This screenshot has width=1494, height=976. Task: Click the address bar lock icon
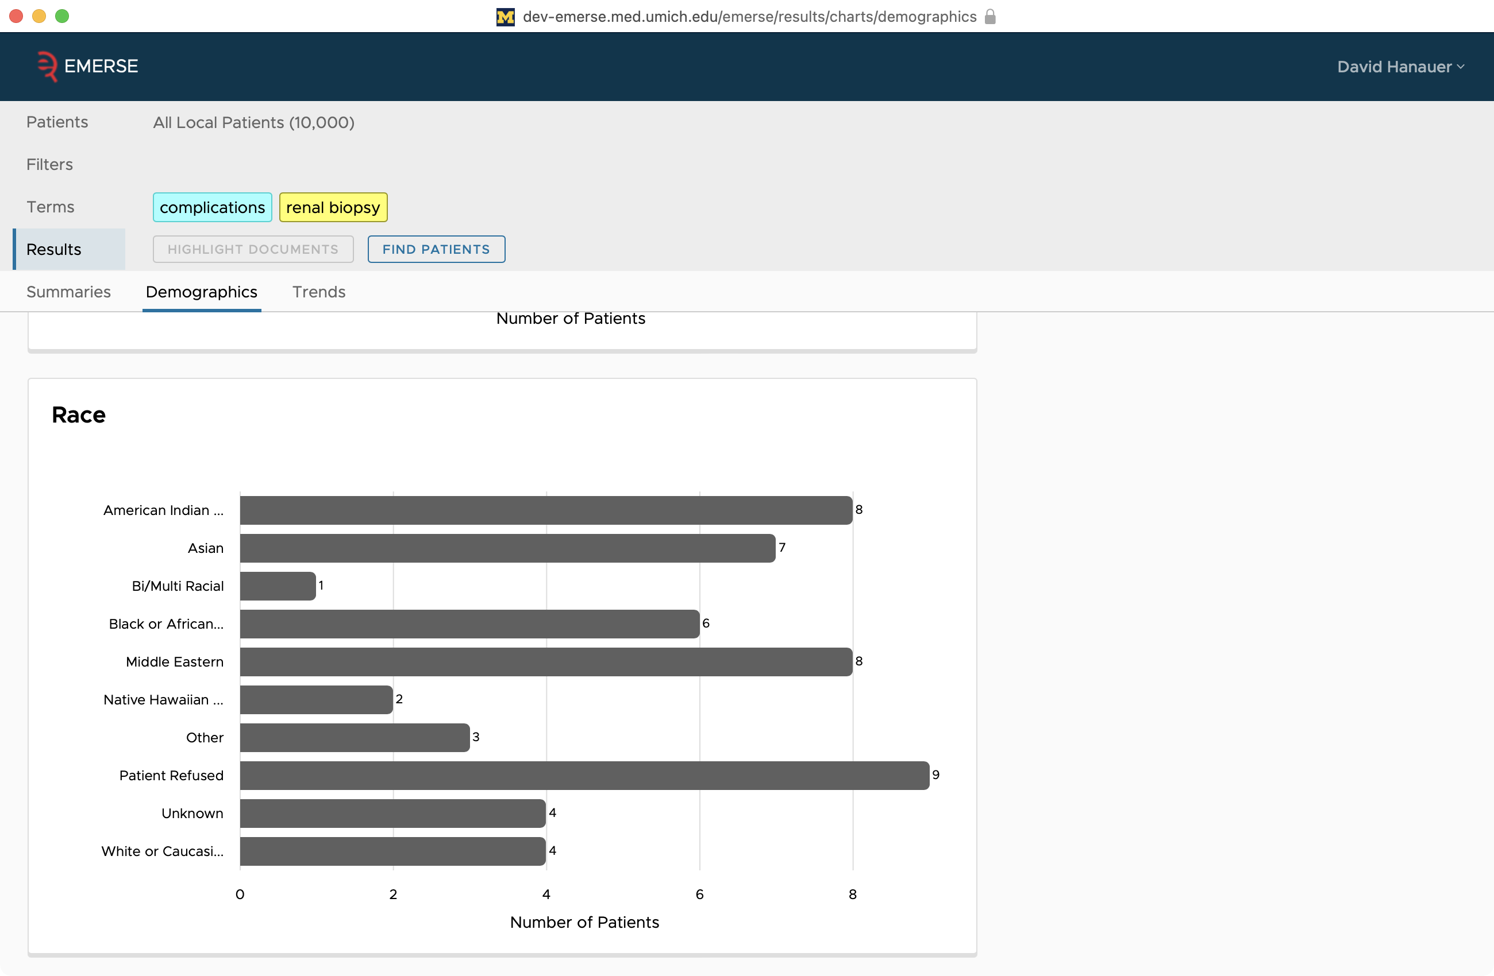(990, 16)
